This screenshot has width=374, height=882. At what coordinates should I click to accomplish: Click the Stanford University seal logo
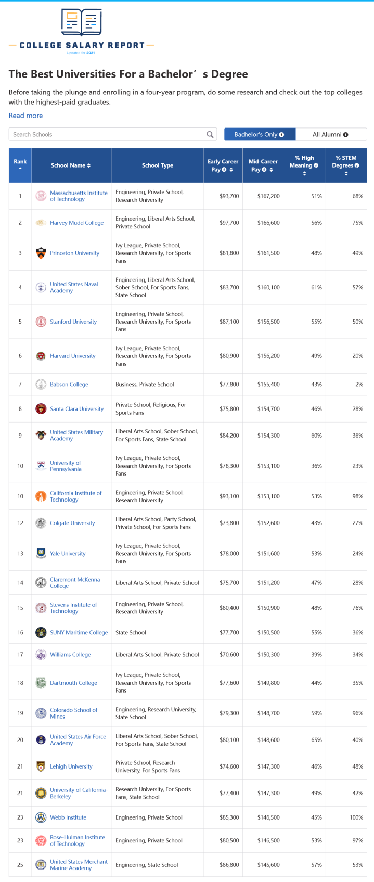[x=41, y=322]
